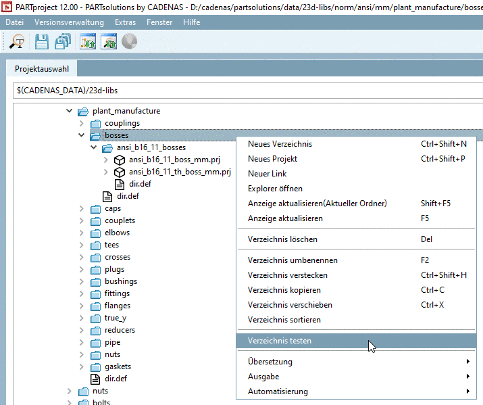Click the save all multiple disks icon
483x405 pixels.
[63, 42]
